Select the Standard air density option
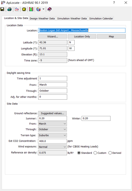This screenshot has height=191, width=132. click(x=79, y=153)
